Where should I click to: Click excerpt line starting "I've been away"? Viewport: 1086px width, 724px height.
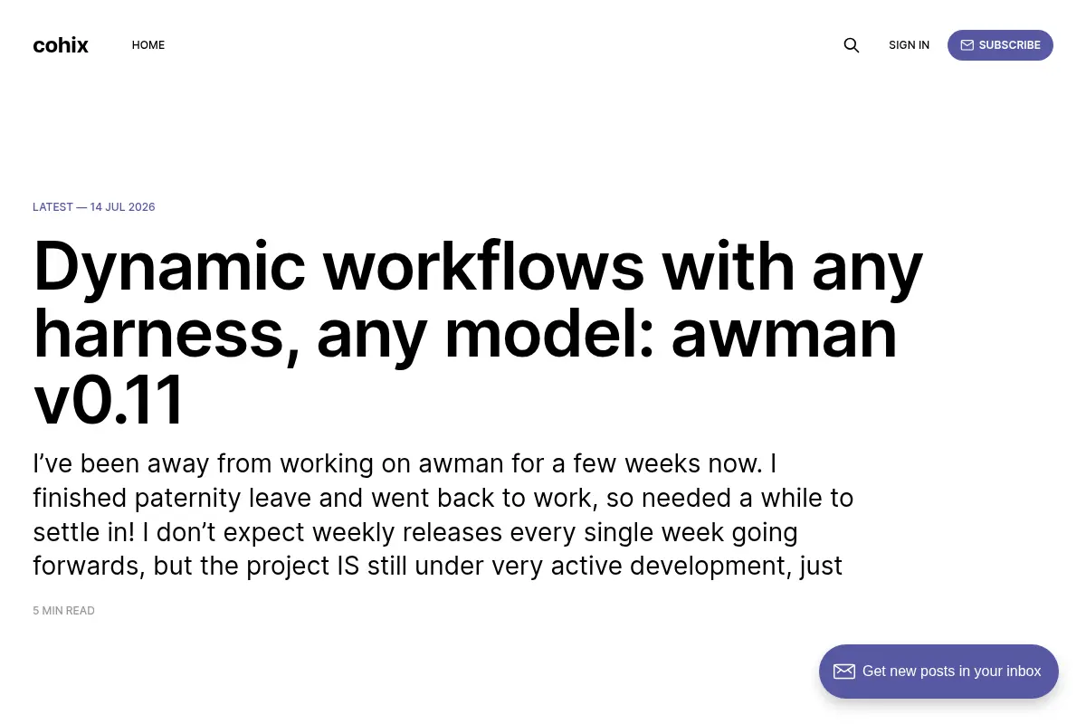click(x=405, y=463)
